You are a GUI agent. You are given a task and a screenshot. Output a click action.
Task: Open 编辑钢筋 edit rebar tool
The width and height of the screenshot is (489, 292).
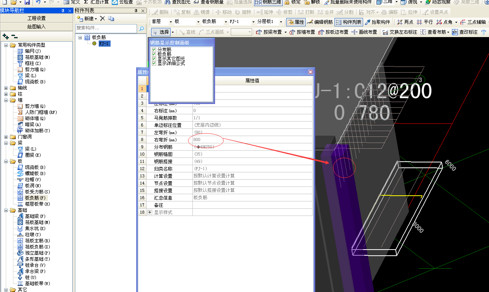(x=320, y=22)
